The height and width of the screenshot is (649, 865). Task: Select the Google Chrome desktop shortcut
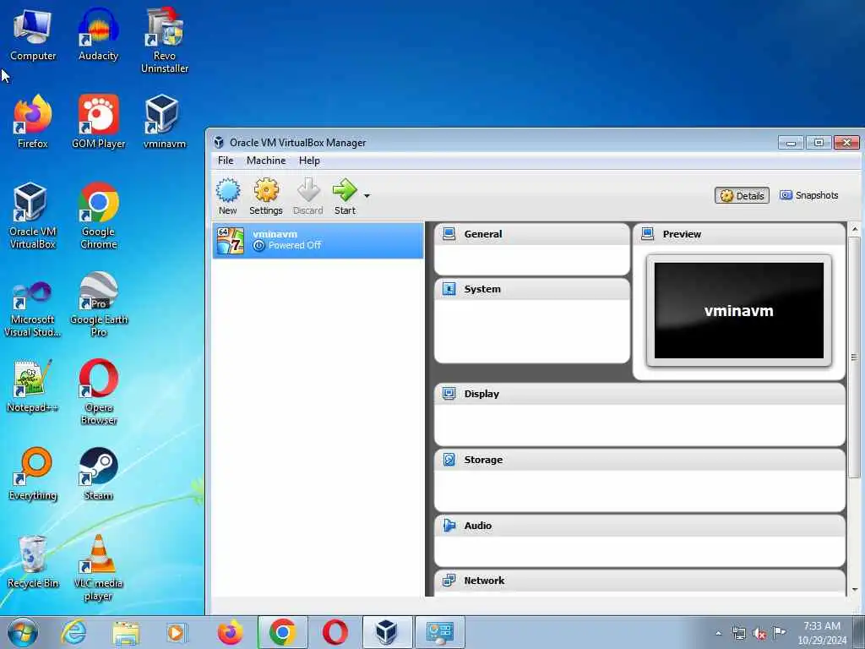click(98, 216)
